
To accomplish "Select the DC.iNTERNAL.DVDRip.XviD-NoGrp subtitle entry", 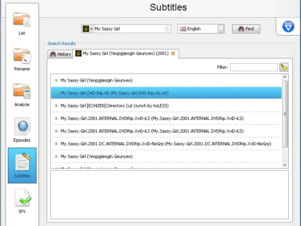I will point(166,144).
